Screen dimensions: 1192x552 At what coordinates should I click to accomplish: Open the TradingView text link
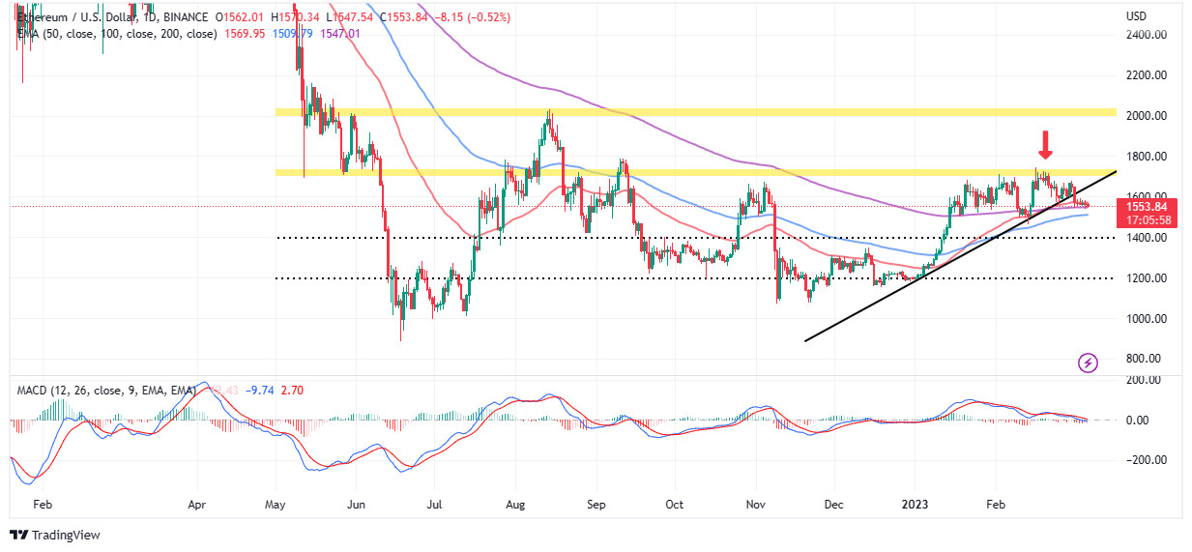click(67, 535)
